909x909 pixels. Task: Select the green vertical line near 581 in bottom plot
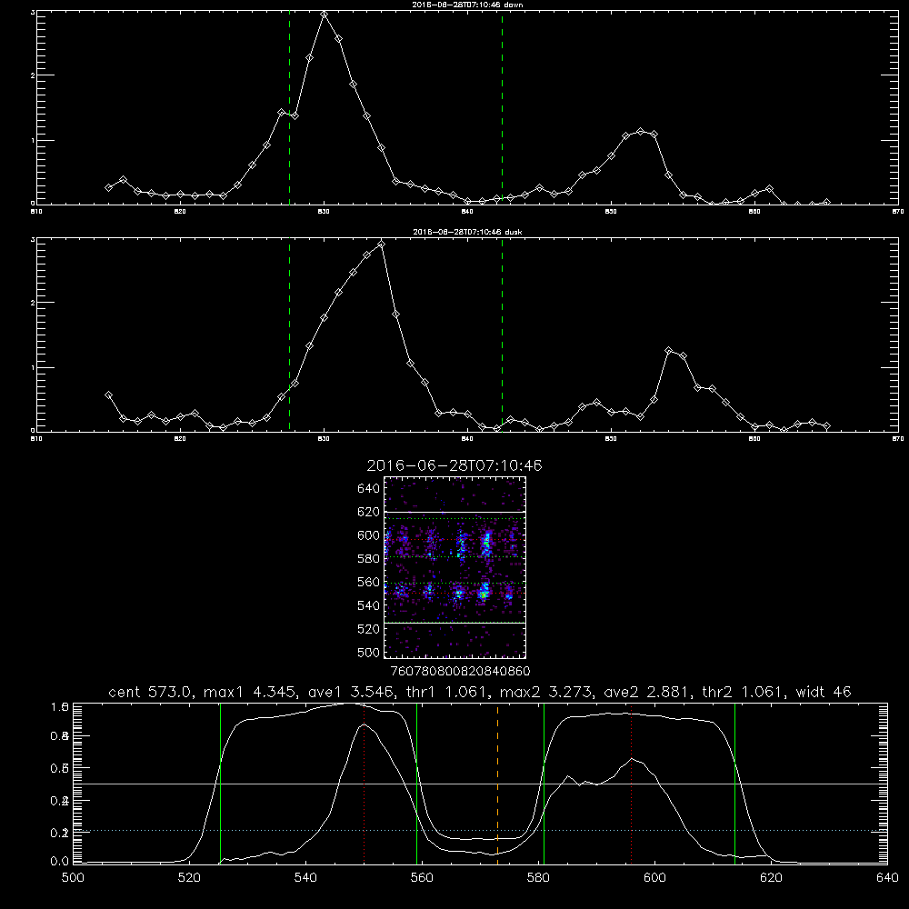(544, 784)
